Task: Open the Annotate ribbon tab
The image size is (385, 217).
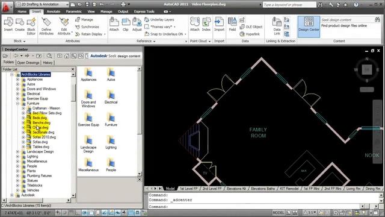Action: click(x=54, y=11)
